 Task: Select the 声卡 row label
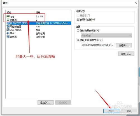(12, 33)
